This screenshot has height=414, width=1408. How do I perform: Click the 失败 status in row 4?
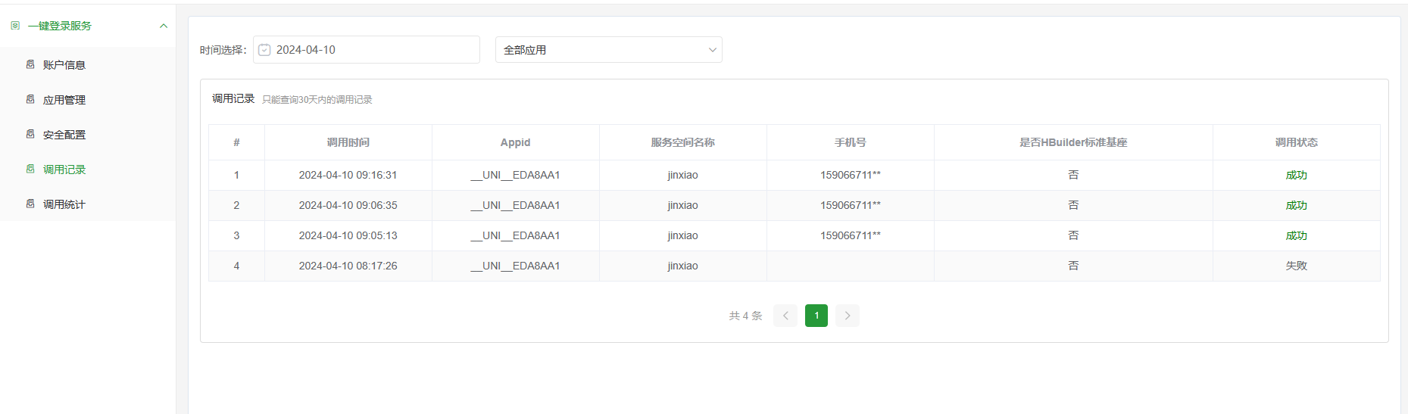tap(1296, 266)
